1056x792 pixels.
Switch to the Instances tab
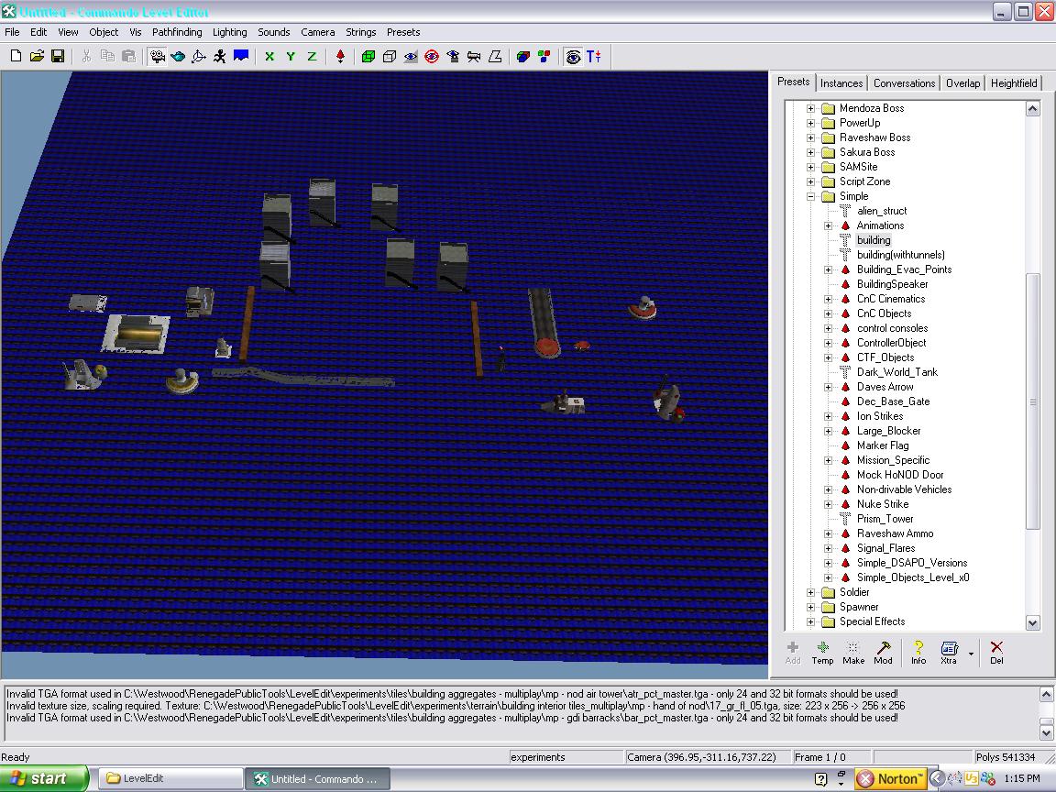[x=841, y=83]
